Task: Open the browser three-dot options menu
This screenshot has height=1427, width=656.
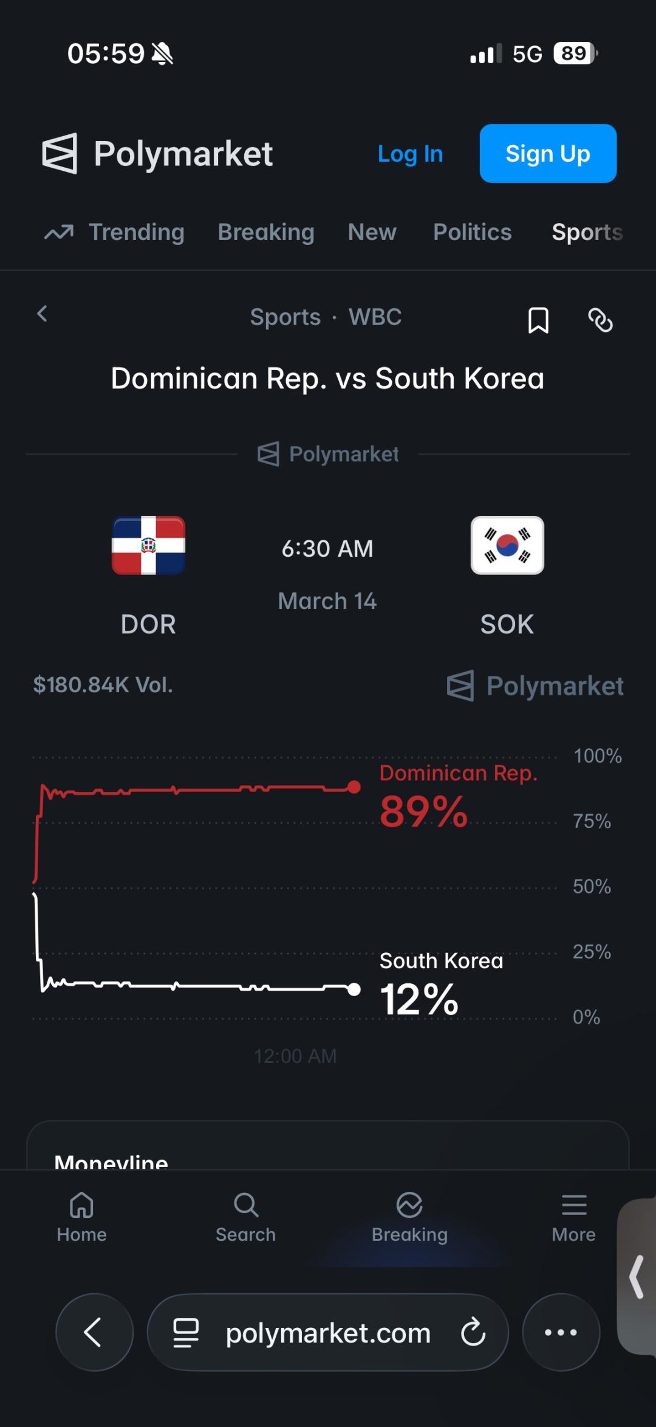Action: [561, 1332]
